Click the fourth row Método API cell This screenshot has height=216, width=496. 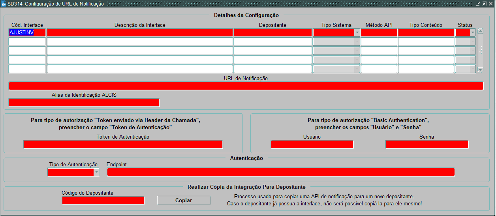[379, 60]
